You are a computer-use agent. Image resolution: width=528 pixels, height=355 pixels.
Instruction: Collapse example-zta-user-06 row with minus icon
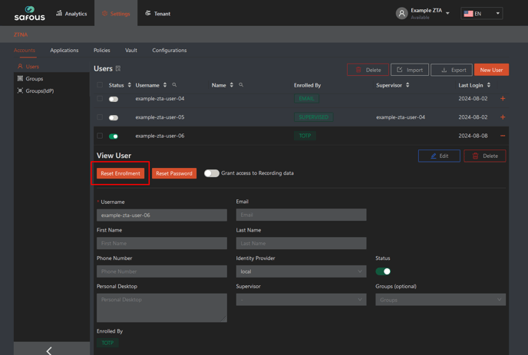coord(503,136)
